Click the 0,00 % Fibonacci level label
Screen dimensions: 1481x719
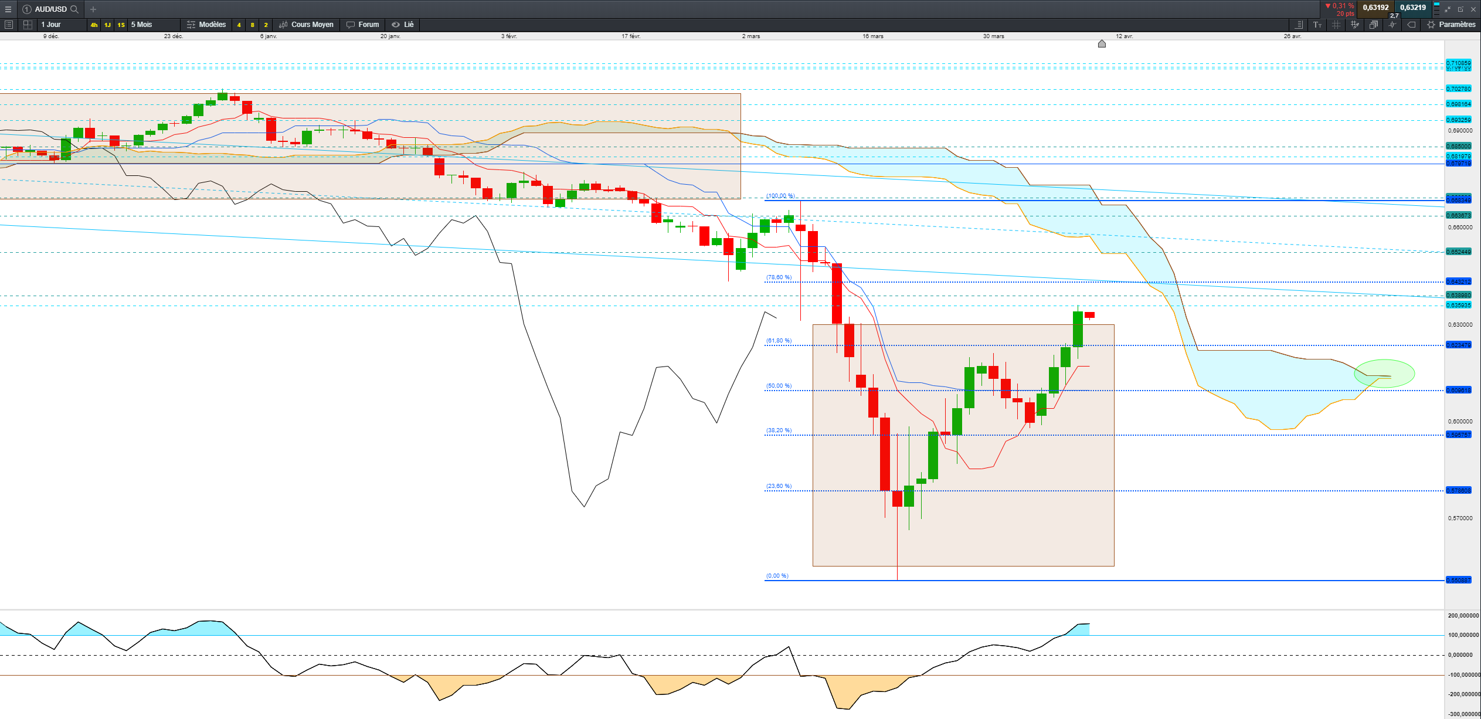click(777, 576)
